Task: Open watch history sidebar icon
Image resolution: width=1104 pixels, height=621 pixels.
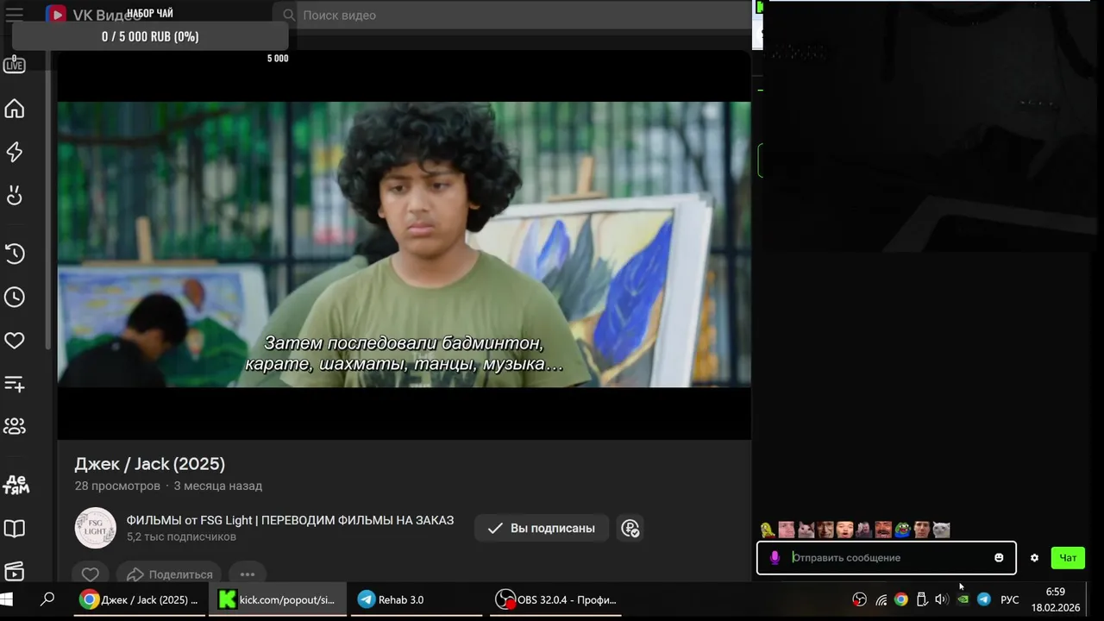Action: click(14, 254)
